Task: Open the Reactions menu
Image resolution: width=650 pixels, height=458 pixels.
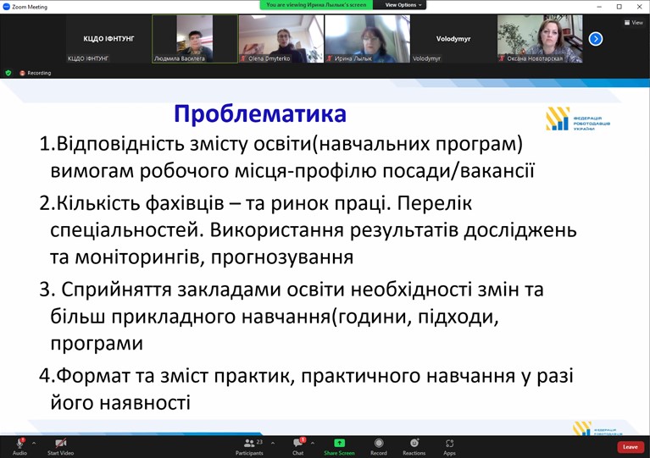Action: coord(414,446)
